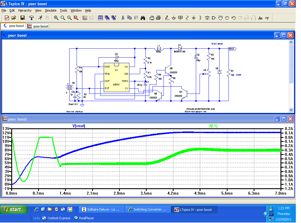
Task: Select the Ground symbol tool
Action: click(x=174, y=18)
